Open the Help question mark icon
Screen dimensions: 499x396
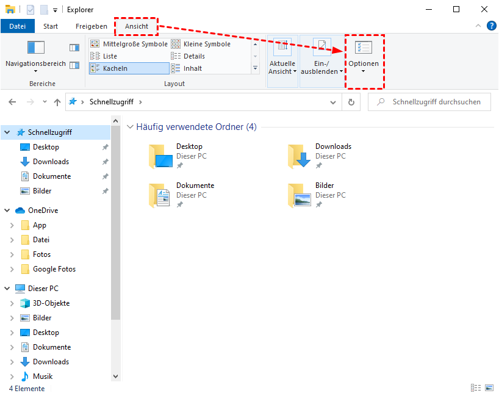491,26
